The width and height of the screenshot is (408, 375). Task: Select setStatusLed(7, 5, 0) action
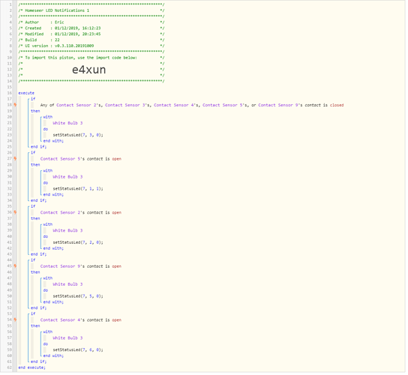click(78, 297)
